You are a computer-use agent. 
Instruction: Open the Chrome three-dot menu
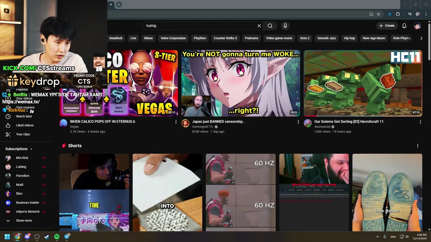425,14
